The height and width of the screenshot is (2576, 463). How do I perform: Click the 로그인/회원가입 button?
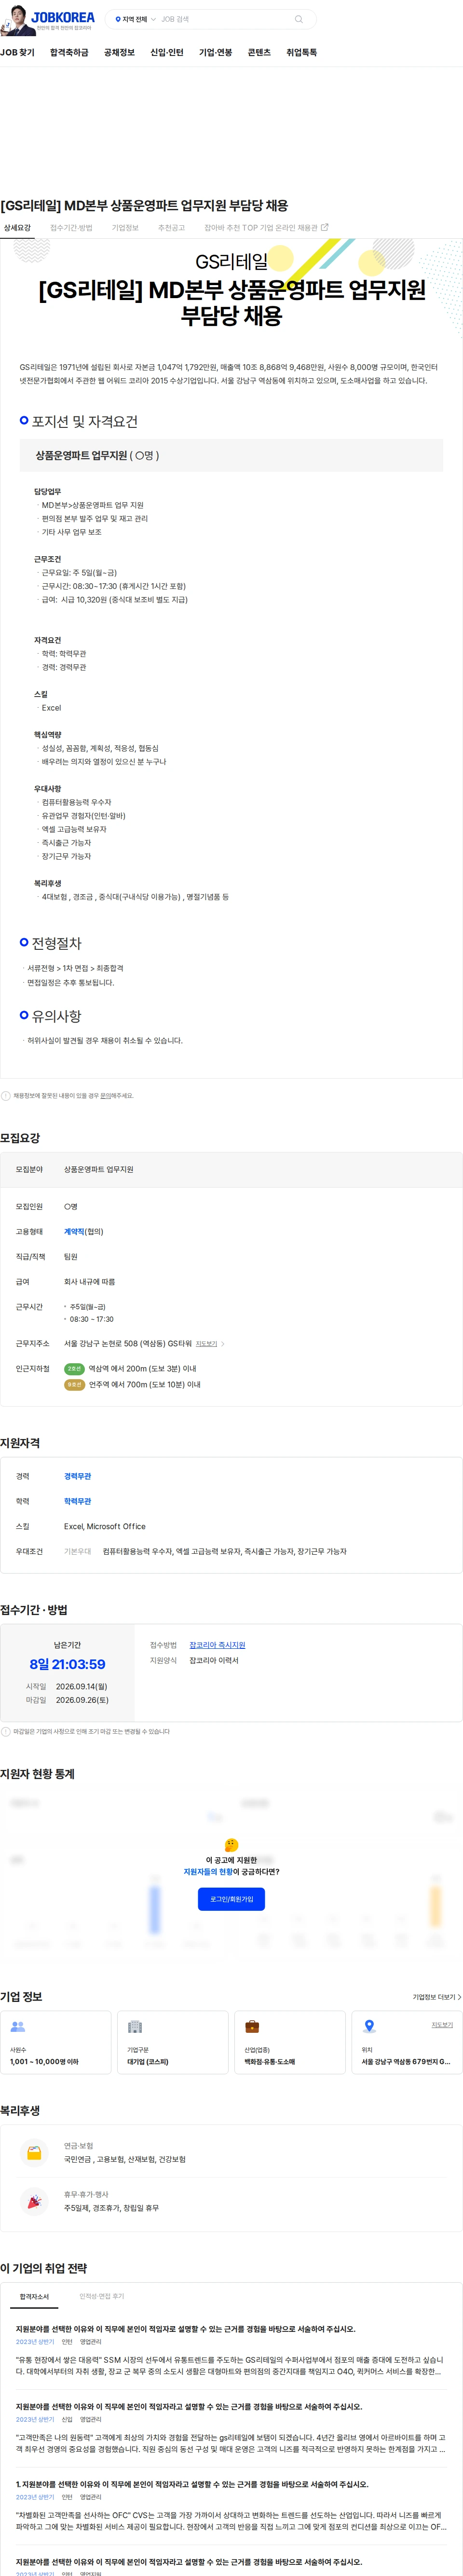click(231, 1898)
